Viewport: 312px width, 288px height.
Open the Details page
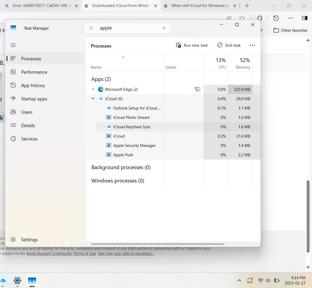(45, 125)
